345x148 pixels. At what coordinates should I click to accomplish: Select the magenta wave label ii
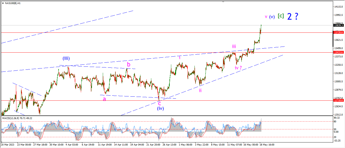200,90
